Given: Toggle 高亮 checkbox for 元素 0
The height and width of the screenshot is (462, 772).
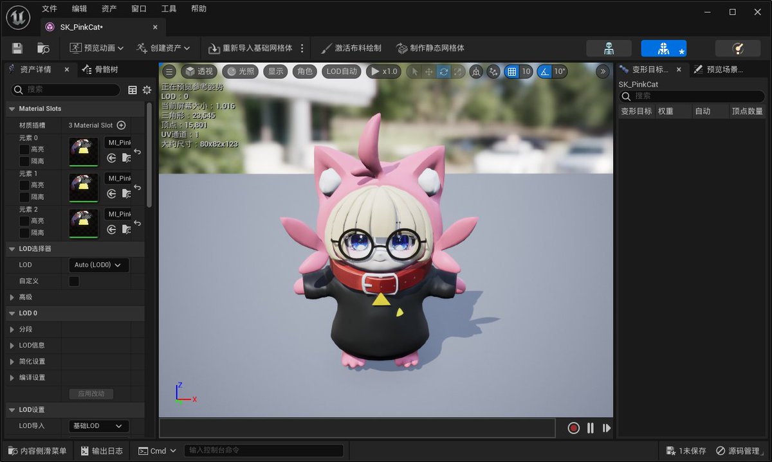Looking at the screenshot, I should (x=24, y=149).
